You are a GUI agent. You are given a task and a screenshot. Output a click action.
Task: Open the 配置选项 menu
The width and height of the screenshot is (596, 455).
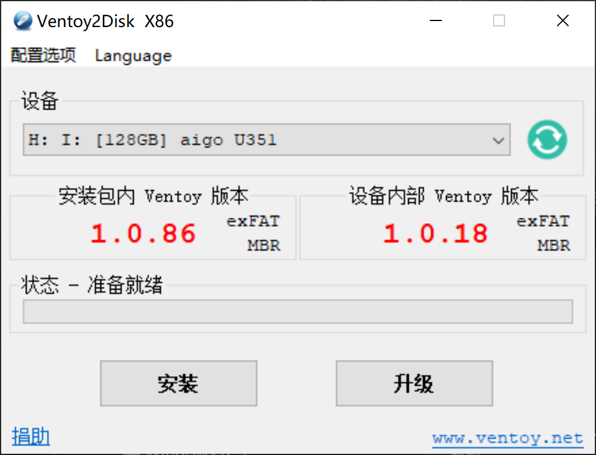[43, 55]
